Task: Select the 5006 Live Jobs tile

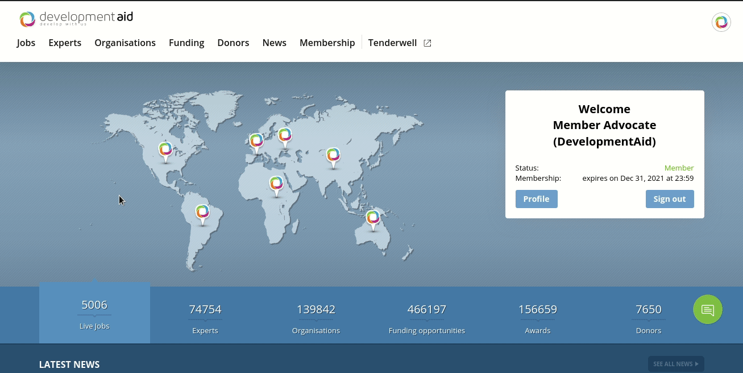Action: [94, 313]
